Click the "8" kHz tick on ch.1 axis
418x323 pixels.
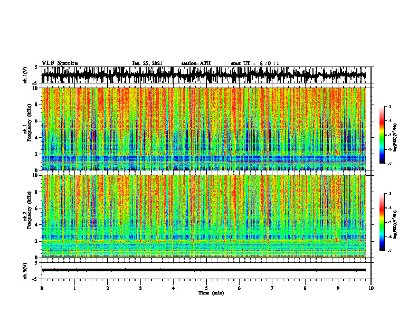pos(36,104)
